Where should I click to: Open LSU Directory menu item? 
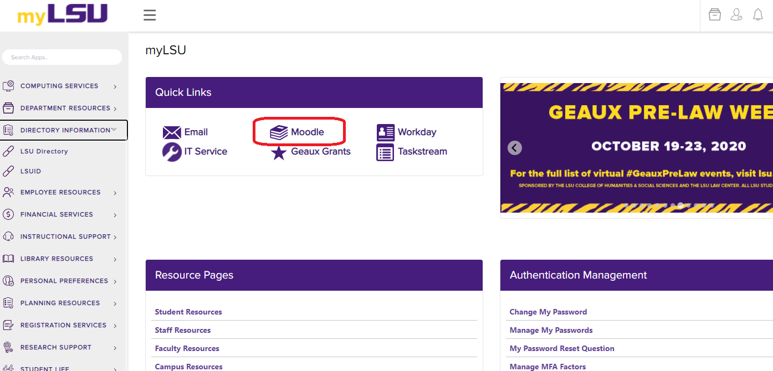[x=44, y=151]
